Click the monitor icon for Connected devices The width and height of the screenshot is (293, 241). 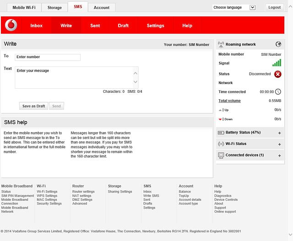tap(221, 155)
